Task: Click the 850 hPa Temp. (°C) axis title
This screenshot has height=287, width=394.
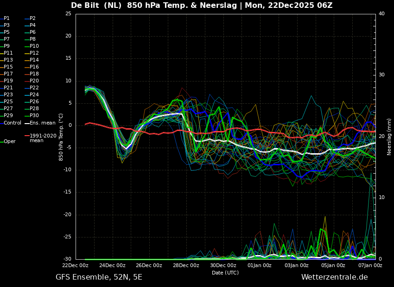Action: click(61, 137)
